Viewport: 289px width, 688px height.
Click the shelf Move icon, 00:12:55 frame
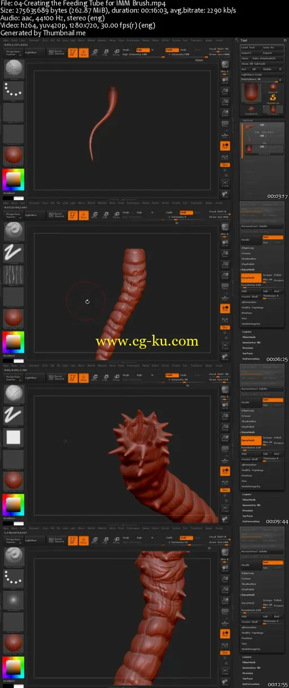click(x=94, y=539)
